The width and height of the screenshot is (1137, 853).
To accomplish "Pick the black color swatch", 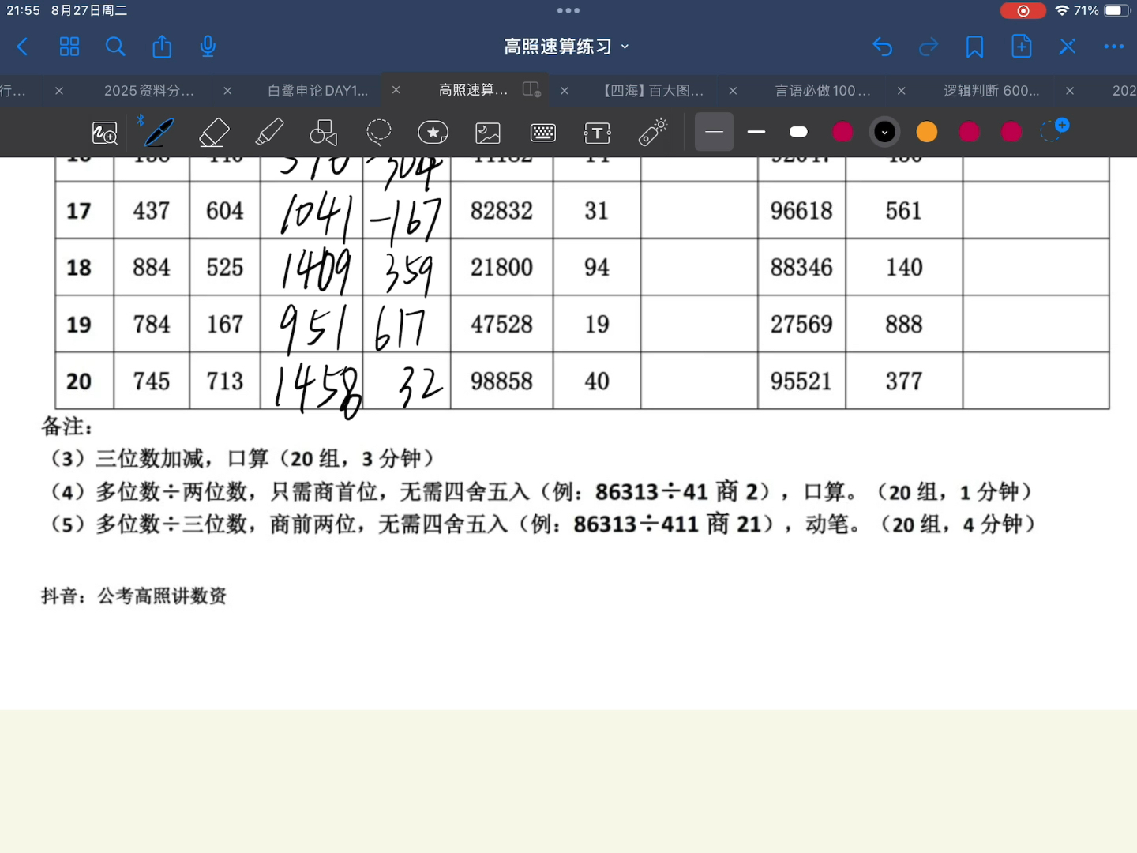I will 885,132.
